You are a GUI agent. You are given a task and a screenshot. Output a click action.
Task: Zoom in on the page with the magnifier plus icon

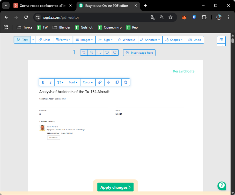pyautogui.click(x=92, y=53)
